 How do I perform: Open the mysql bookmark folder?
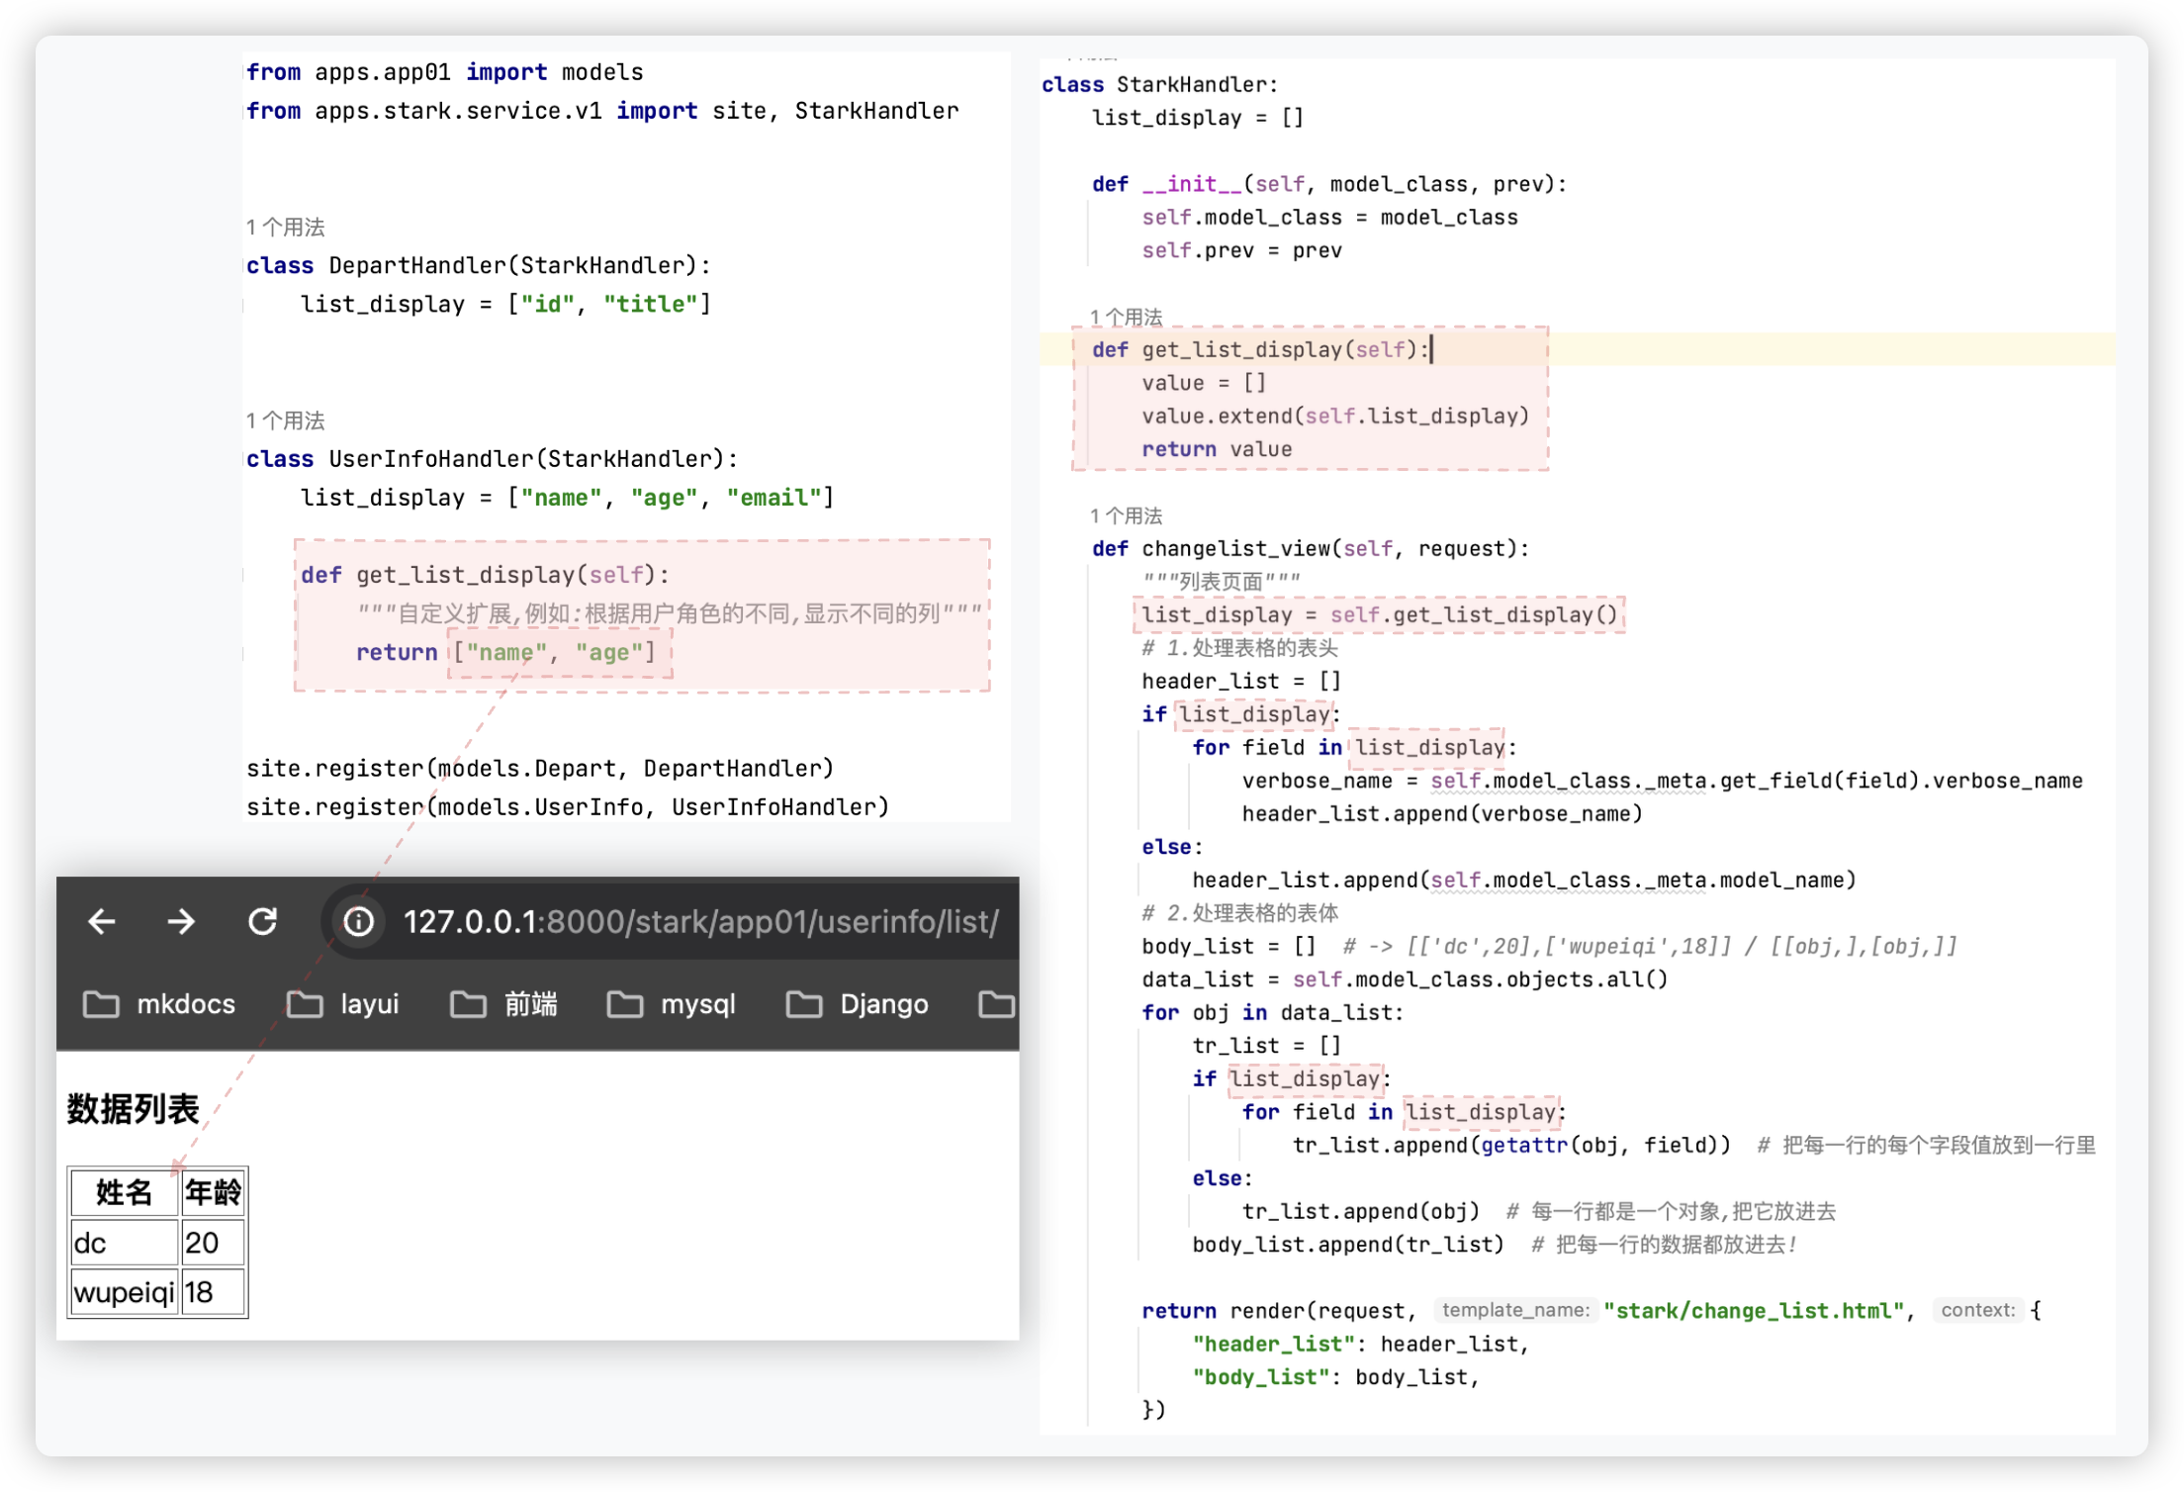click(672, 1004)
